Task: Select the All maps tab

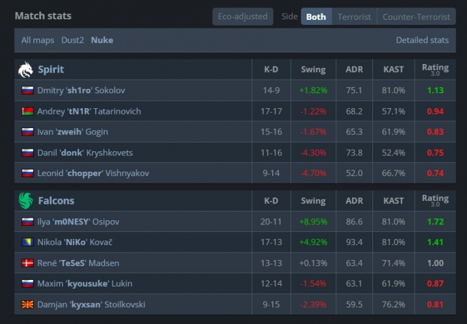Action: 37,40
